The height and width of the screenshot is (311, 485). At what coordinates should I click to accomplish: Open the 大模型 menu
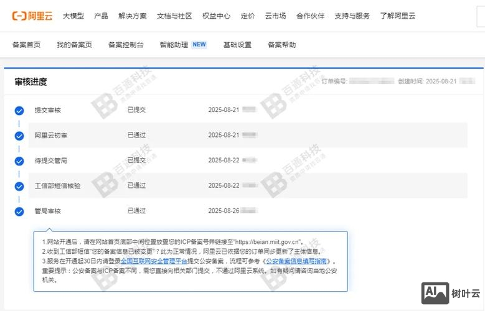73,16
